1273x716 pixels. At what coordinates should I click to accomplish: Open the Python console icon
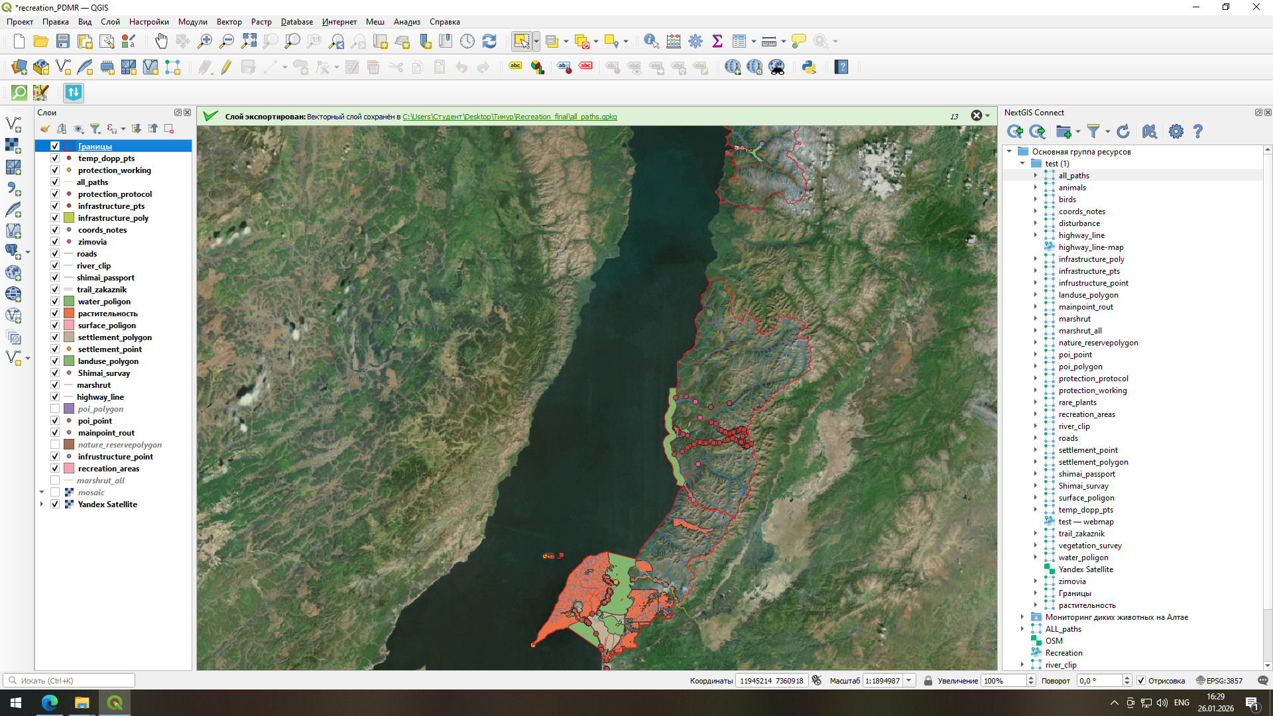click(809, 67)
